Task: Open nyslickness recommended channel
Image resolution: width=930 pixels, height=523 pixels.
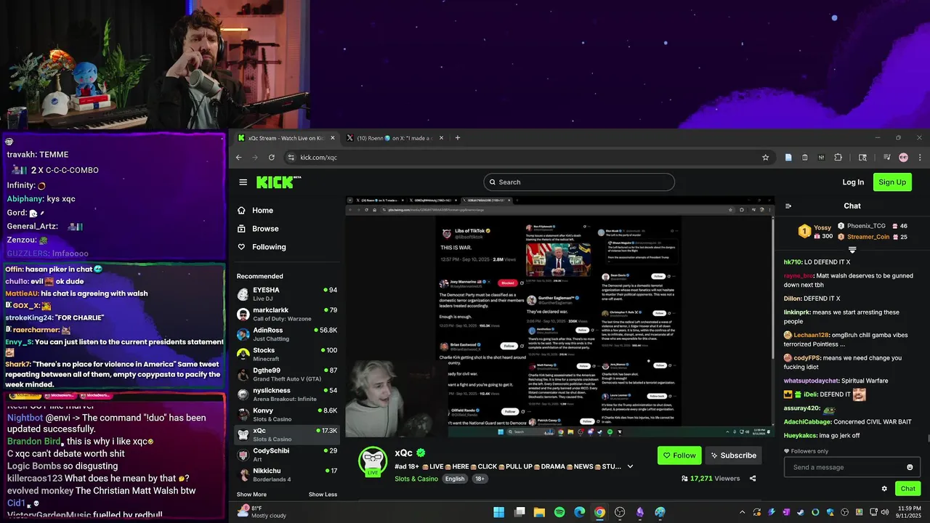Action: tap(287, 394)
